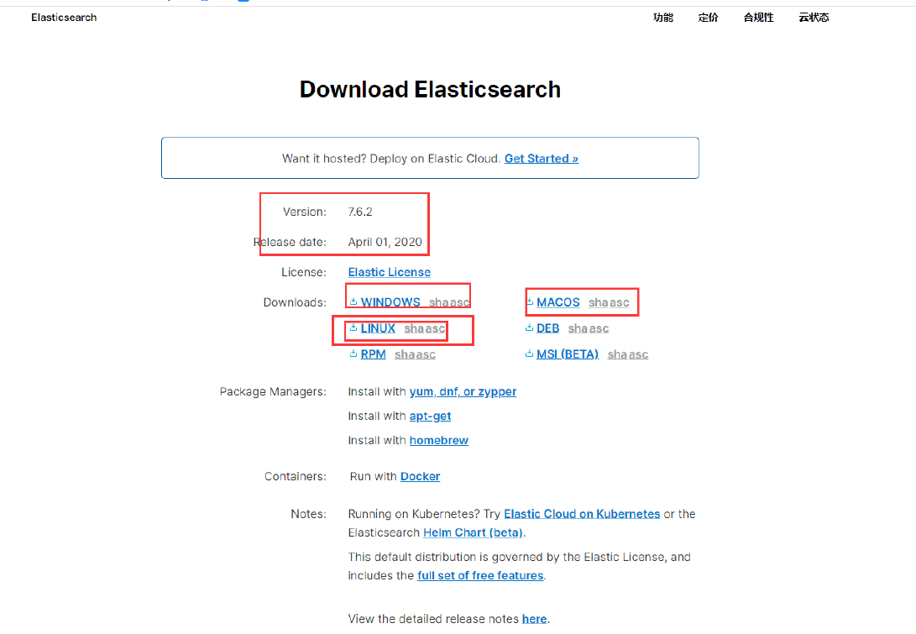
Task: Click the download icon beside WINDOWS
Action: pos(353,302)
